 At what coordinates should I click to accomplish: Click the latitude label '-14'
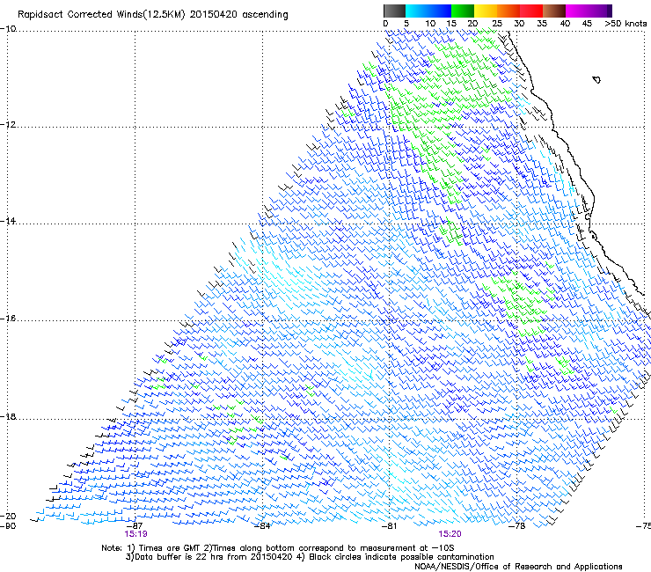click(x=8, y=221)
